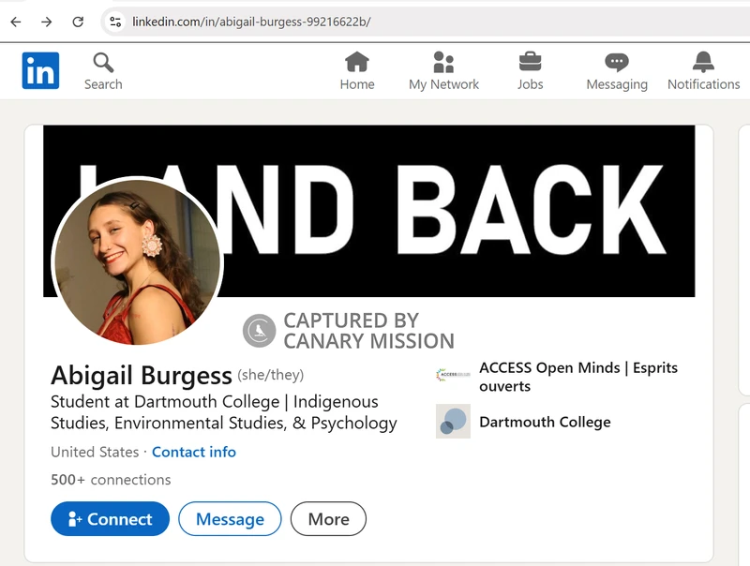Open Jobs briefcase icon

click(530, 62)
